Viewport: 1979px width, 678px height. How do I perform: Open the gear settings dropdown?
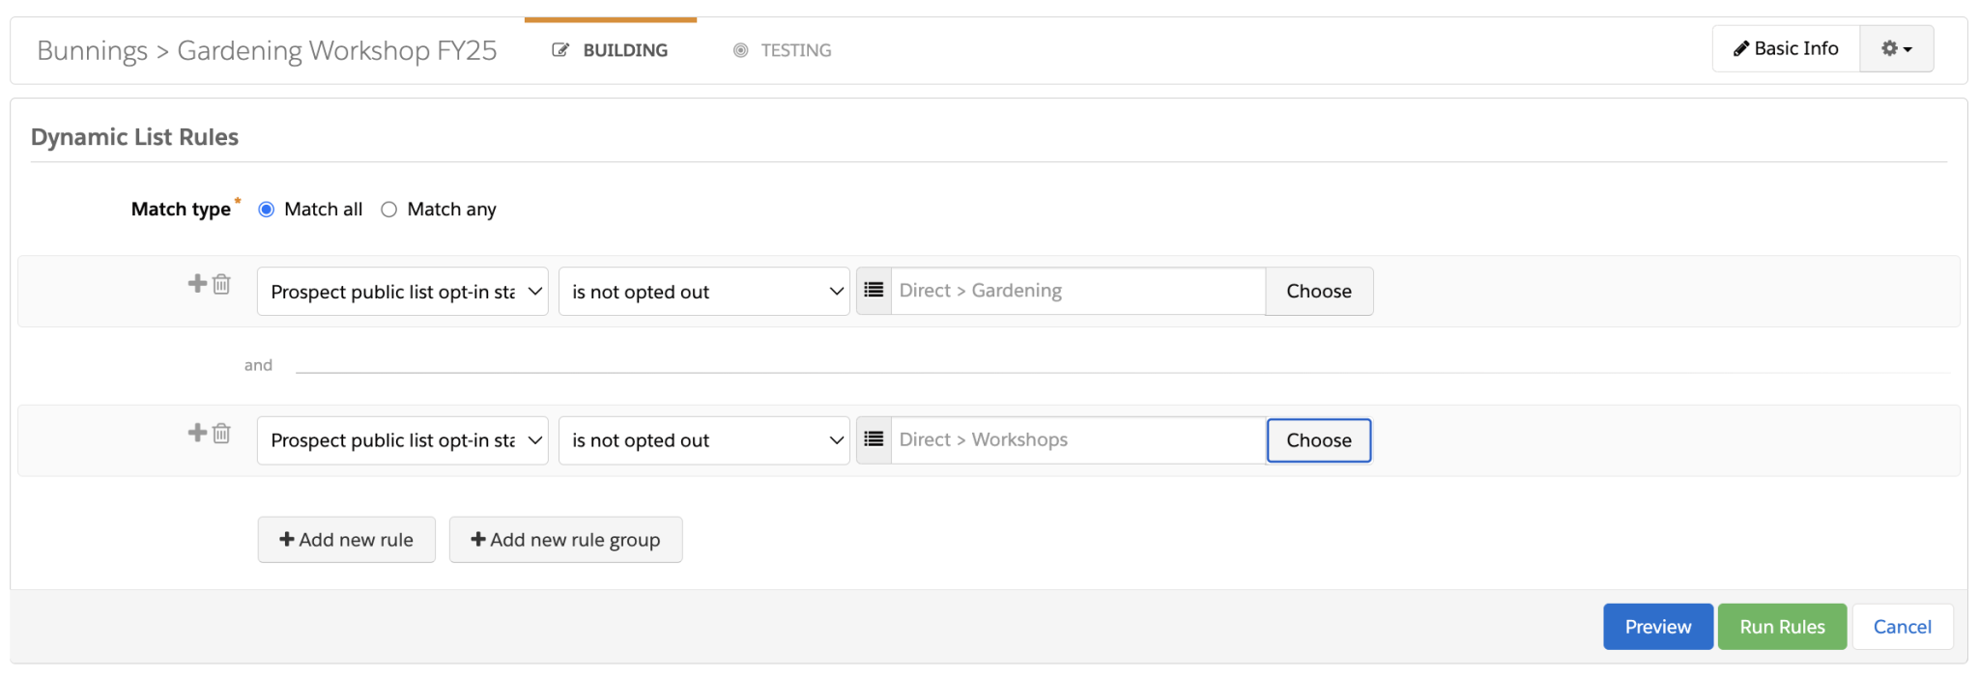(x=1896, y=48)
